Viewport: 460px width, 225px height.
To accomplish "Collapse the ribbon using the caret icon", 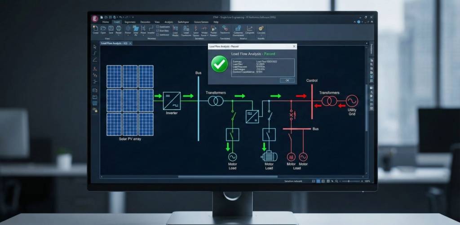I will click(x=354, y=22).
